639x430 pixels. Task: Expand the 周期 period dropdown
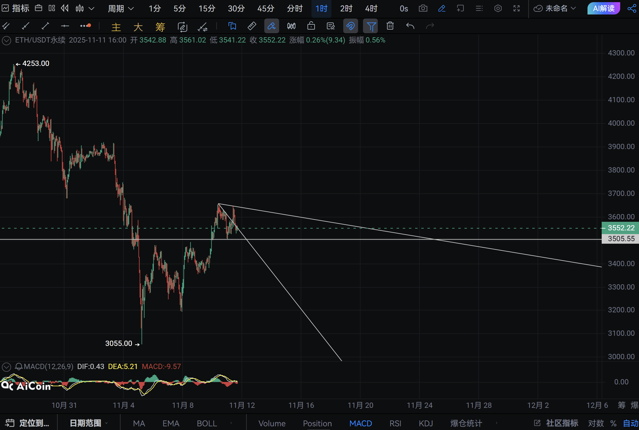(121, 8)
